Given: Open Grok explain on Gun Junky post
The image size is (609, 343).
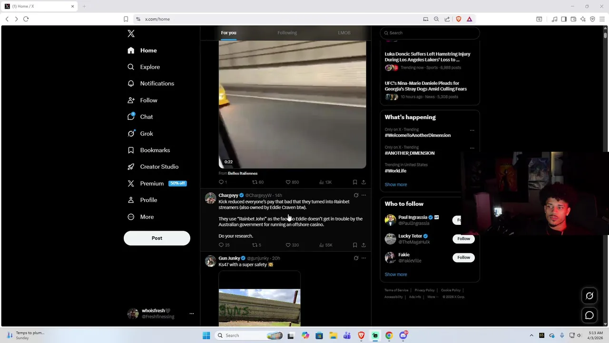Looking at the screenshot, I should tap(356, 258).
